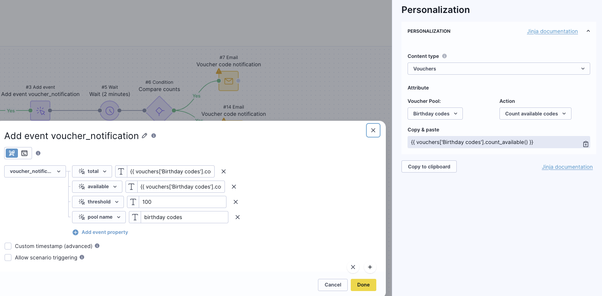Viewport: 602px width, 296px height.
Task: Click 'Compare counts' node label
Action: pyautogui.click(x=159, y=89)
